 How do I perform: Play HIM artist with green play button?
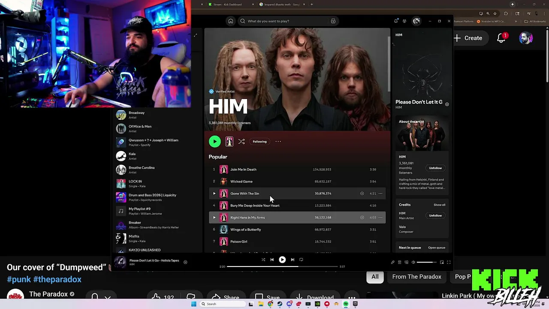215,142
